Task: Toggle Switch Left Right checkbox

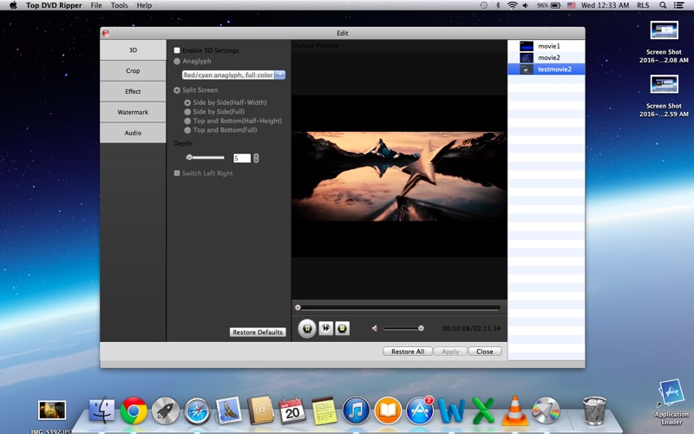Action: [177, 173]
